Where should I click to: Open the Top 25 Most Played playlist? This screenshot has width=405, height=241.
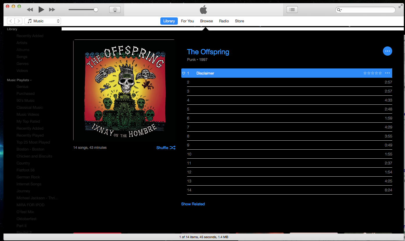click(33, 142)
